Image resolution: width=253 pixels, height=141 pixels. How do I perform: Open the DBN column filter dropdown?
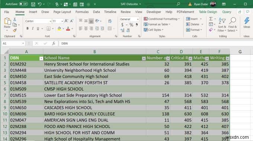pyautogui.click(x=41, y=58)
